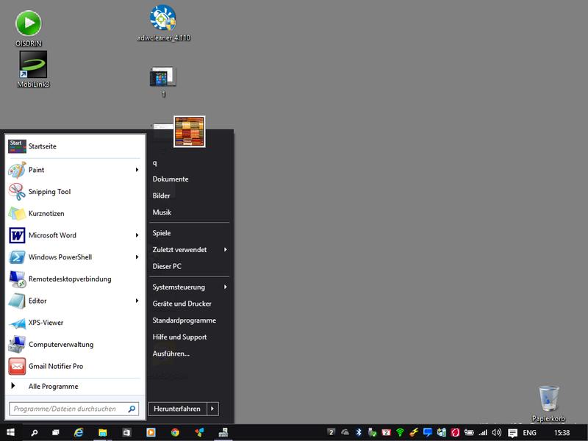588x441 pixels.
Task: Open the volume speaker tray icon
Action: 497,432
